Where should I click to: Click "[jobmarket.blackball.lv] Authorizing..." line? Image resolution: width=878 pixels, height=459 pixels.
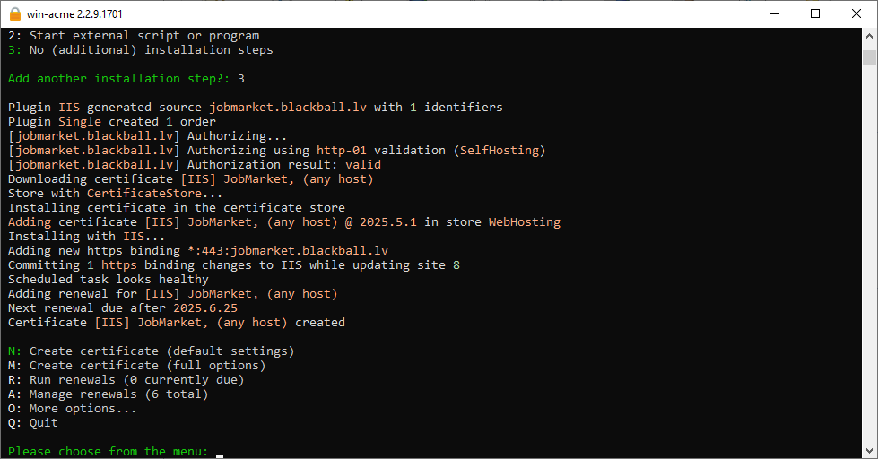pos(147,136)
